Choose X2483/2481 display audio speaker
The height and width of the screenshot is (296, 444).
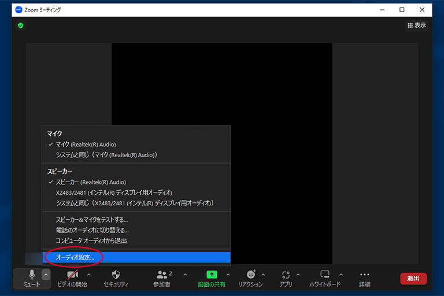(x=114, y=192)
